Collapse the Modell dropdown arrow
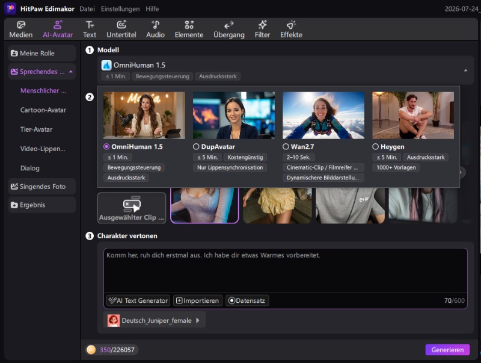The width and height of the screenshot is (481, 363). coord(465,70)
